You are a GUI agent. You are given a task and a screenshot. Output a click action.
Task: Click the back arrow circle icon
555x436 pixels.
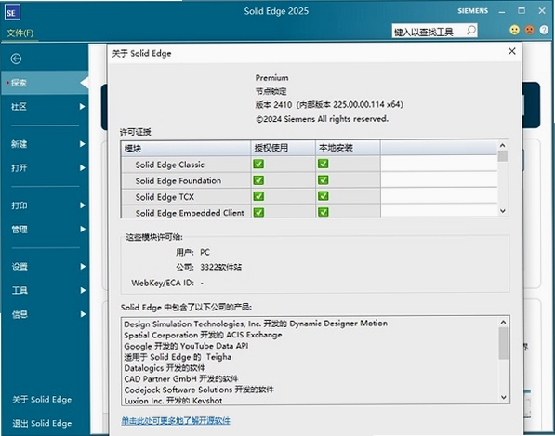16,59
